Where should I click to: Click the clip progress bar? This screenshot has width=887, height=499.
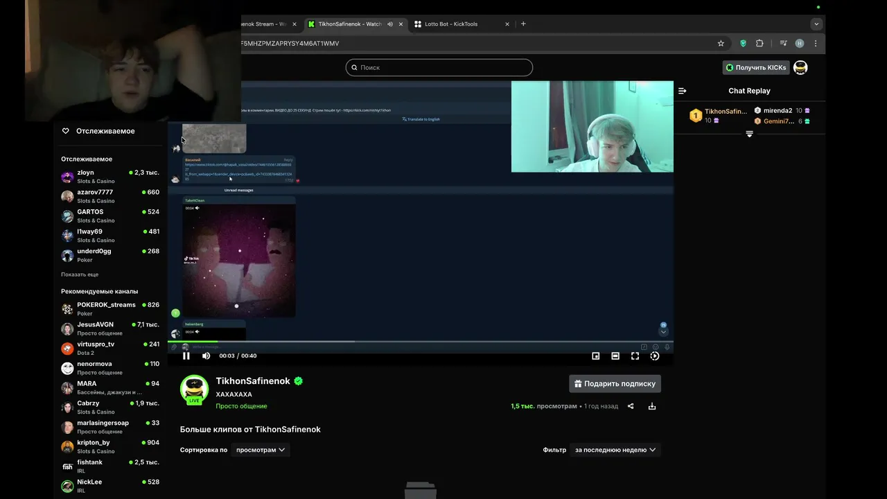tap(421, 341)
